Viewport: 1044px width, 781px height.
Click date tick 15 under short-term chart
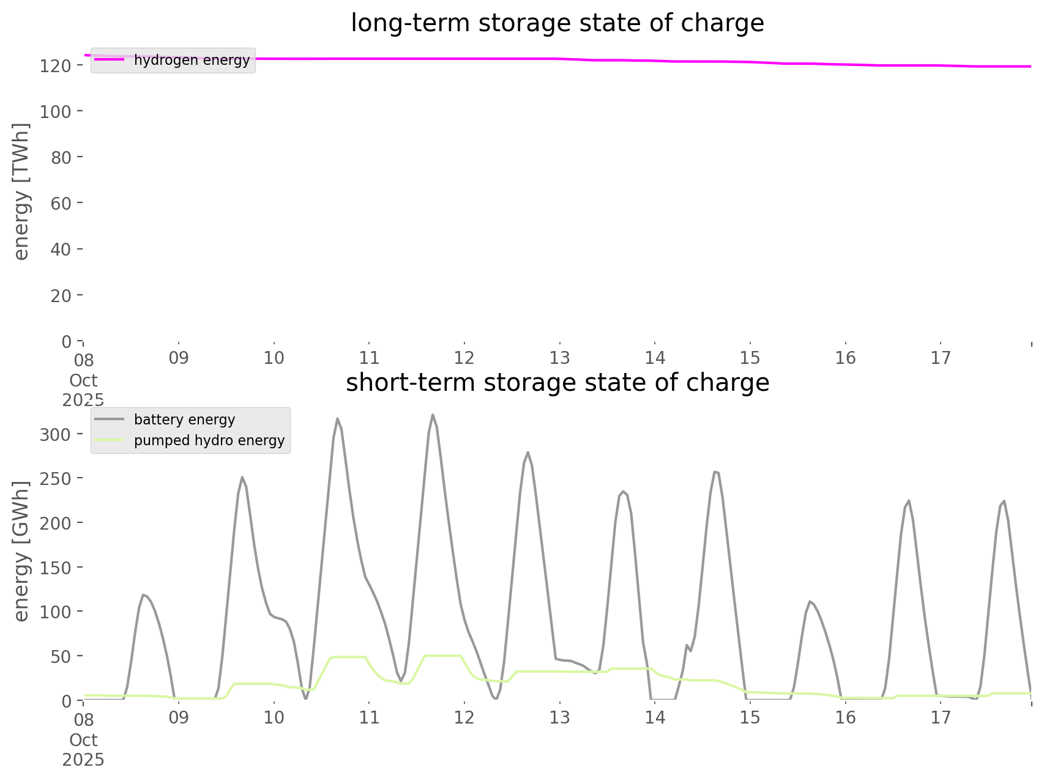pyautogui.click(x=750, y=718)
